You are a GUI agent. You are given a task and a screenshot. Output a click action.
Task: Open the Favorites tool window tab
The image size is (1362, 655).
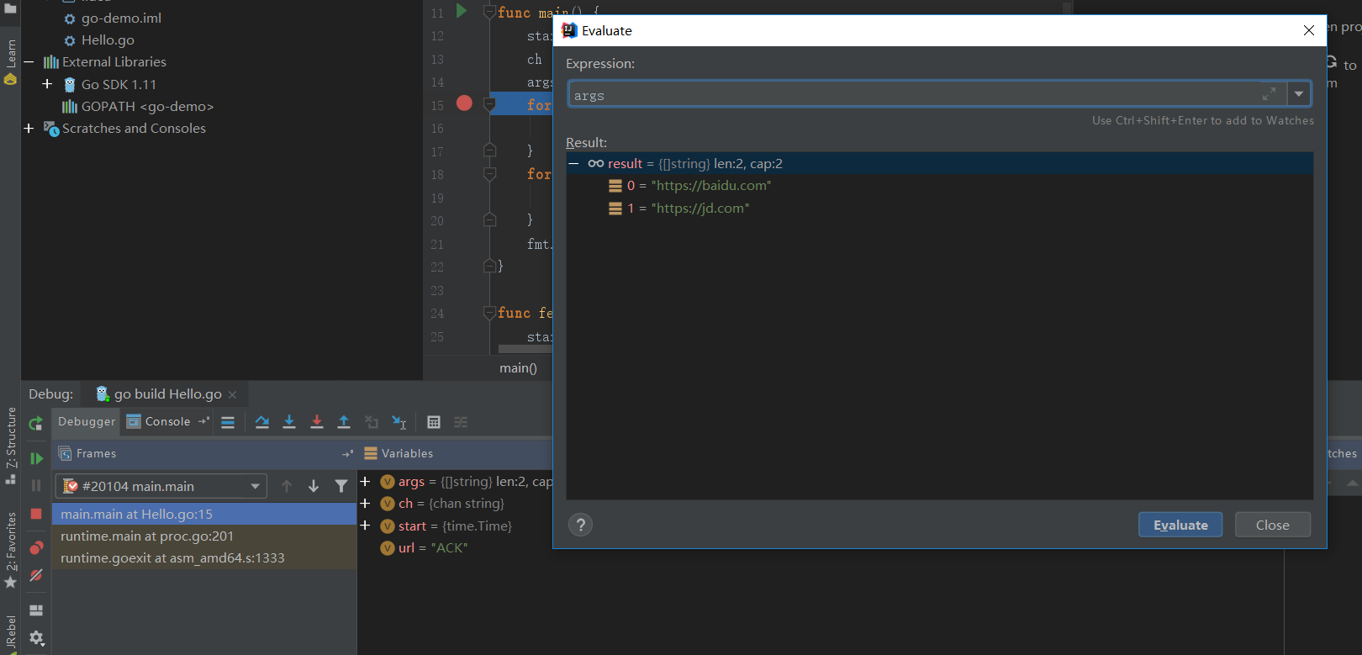11,550
